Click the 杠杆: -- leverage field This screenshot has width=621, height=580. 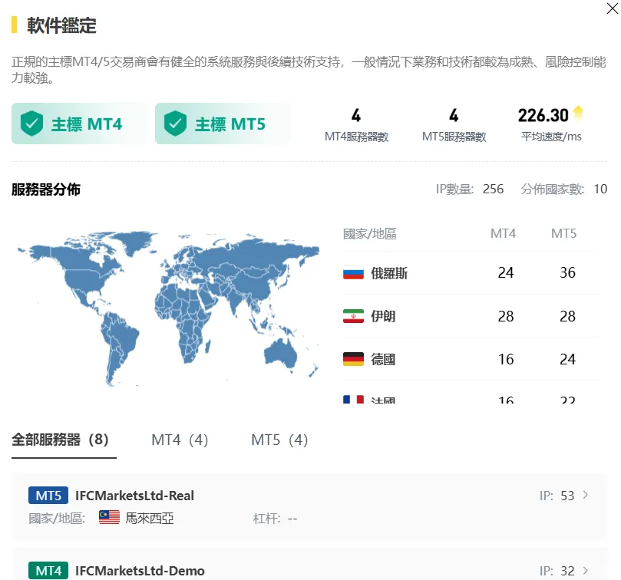(x=275, y=518)
